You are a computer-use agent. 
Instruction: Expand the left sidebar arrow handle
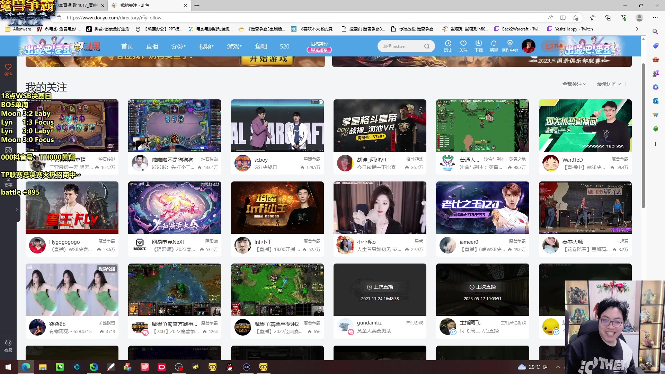(x=16, y=210)
